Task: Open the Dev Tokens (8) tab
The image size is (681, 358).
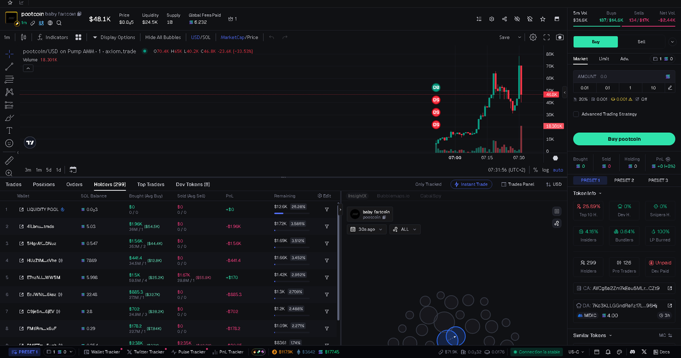Action: (x=193, y=184)
